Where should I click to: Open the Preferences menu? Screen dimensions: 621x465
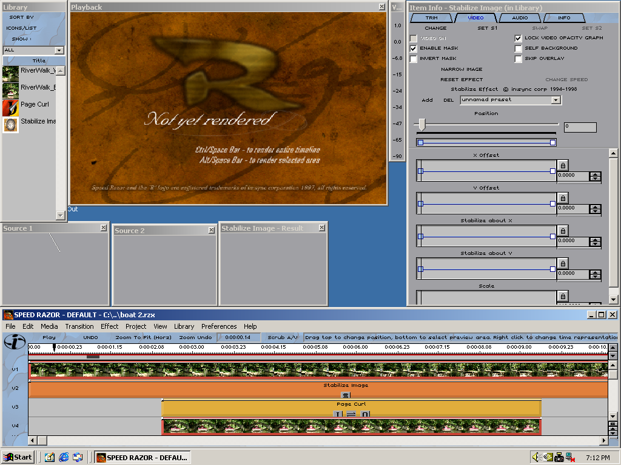click(218, 326)
